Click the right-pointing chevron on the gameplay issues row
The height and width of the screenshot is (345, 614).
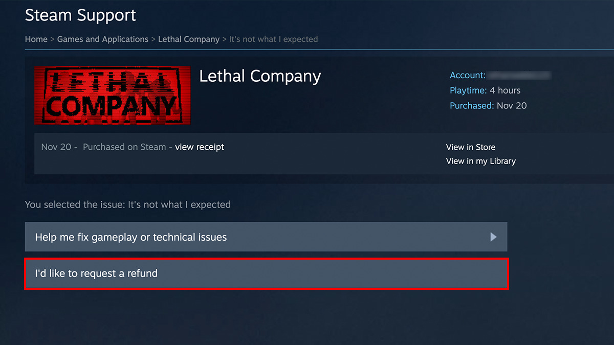pyautogui.click(x=493, y=237)
